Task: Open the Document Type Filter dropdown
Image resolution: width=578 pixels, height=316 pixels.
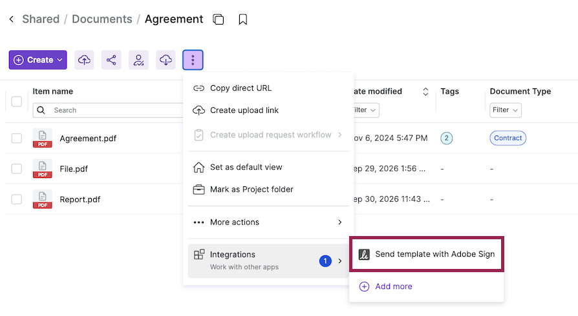Action: 506,110
